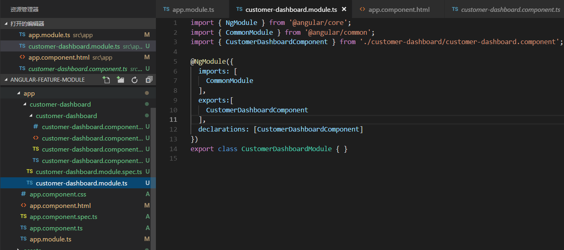Click the @NgModule decorator text

[208, 62]
